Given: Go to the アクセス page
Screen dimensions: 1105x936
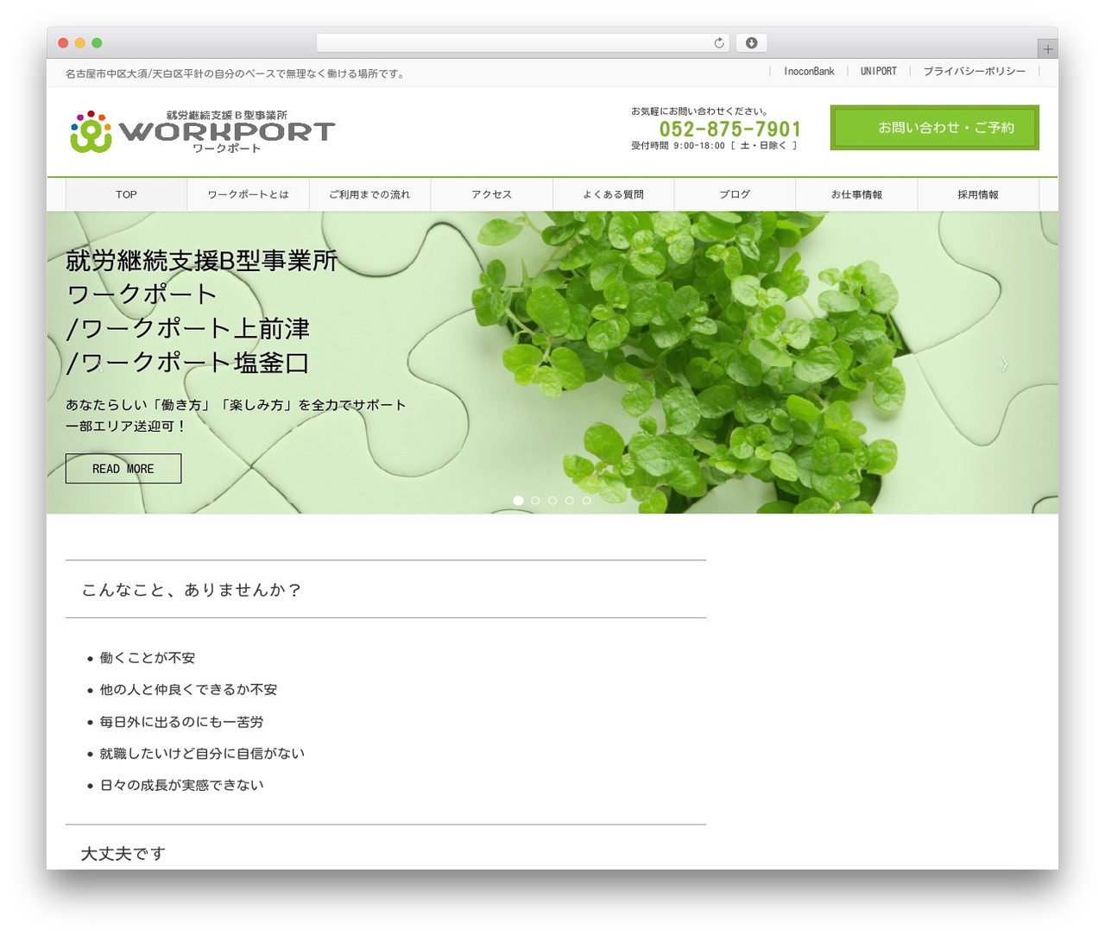Looking at the screenshot, I should (491, 195).
